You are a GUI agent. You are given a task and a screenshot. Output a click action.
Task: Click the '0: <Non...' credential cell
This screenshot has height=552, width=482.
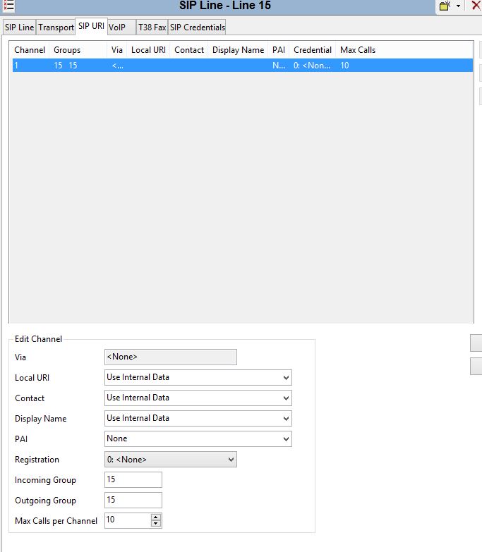click(312, 66)
